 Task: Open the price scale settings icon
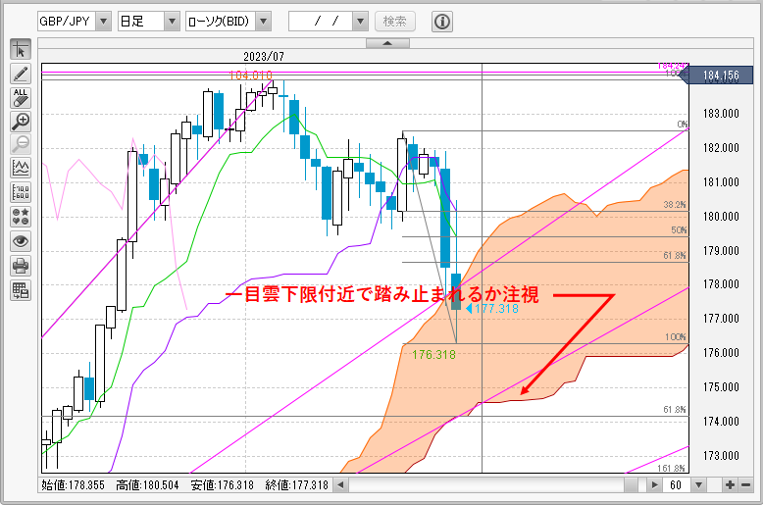(21, 192)
